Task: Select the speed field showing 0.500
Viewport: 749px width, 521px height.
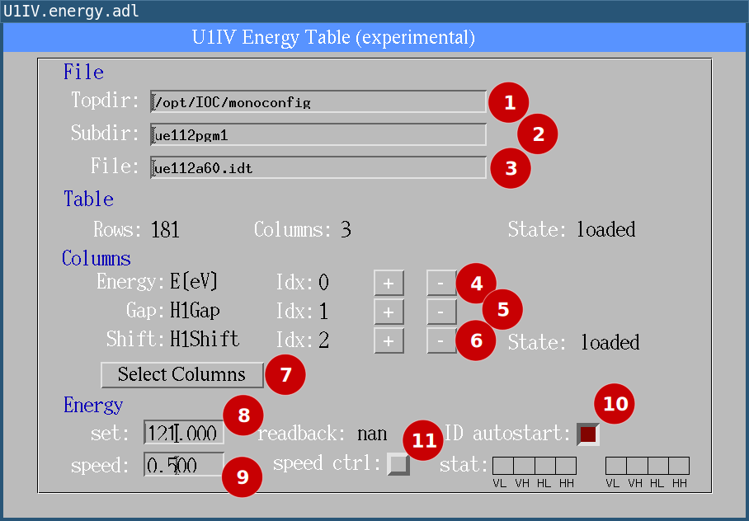Action: pos(183,464)
